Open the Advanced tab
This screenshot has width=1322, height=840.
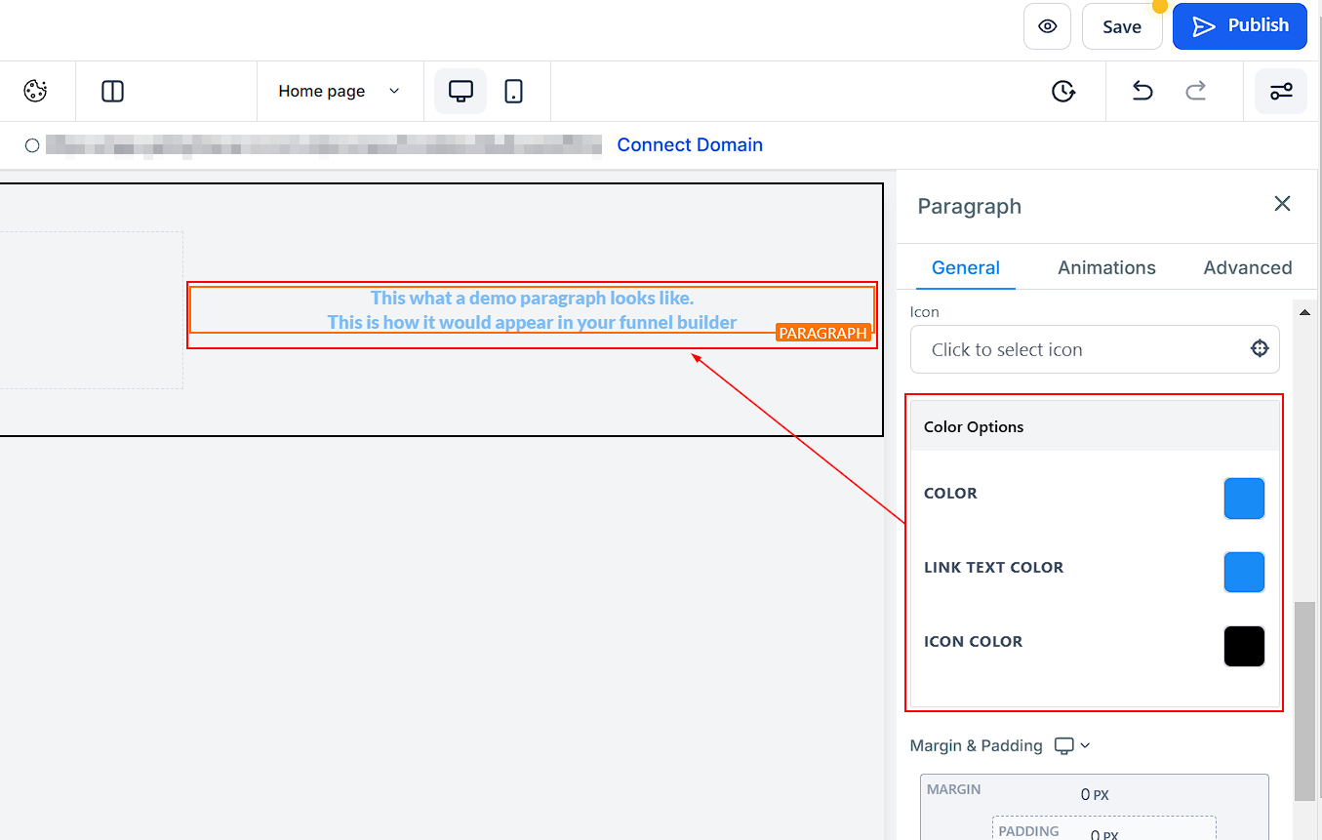point(1247,267)
